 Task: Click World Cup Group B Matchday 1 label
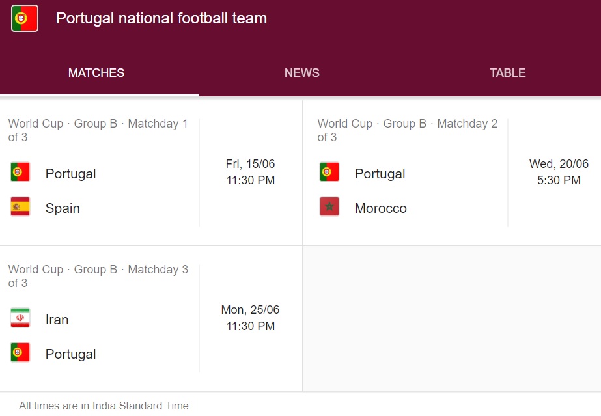[x=98, y=130]
